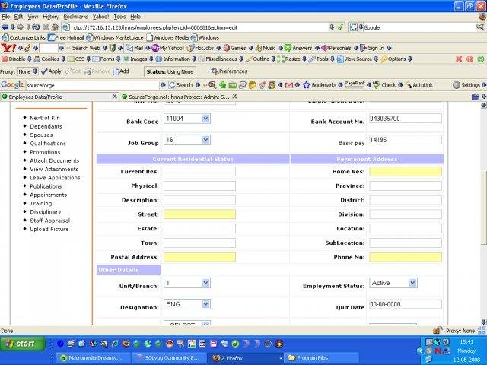Image resolution: width=487 pixels, height=365 pixels.
Task: Open the Unit/Branch dropdown
Action: point(187,283)
